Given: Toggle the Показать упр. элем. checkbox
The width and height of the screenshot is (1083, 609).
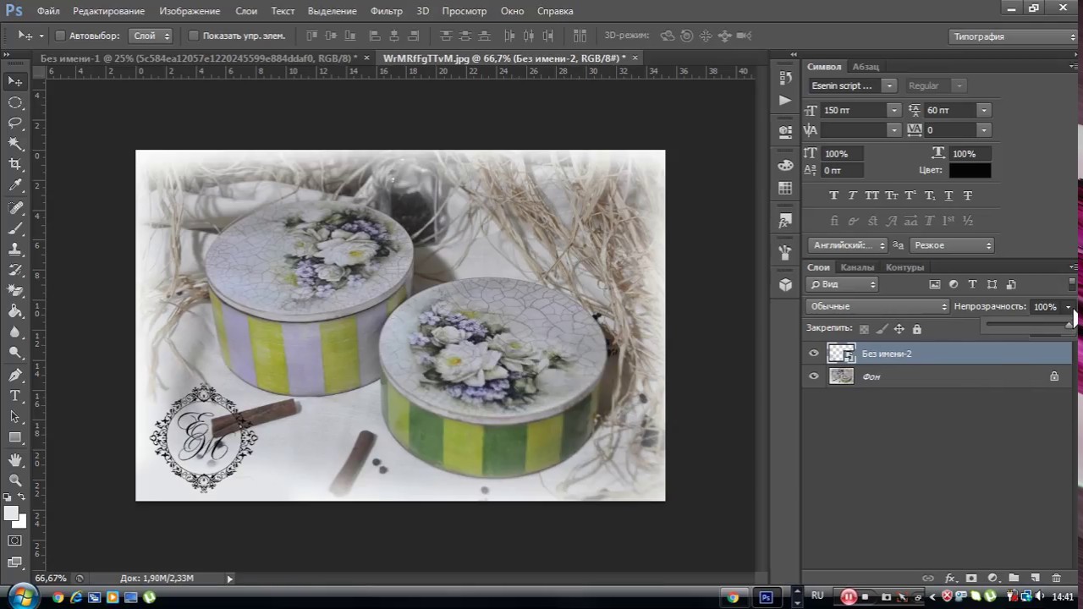Looking at the screenshot, I should pos(194,36).
